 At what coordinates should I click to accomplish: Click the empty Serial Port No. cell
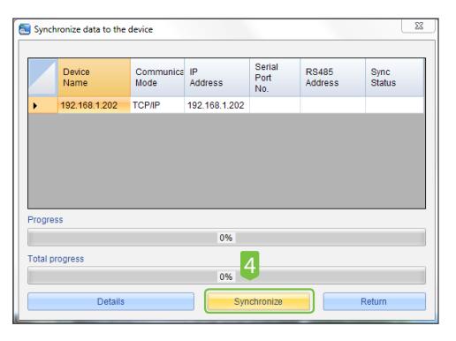275,105
